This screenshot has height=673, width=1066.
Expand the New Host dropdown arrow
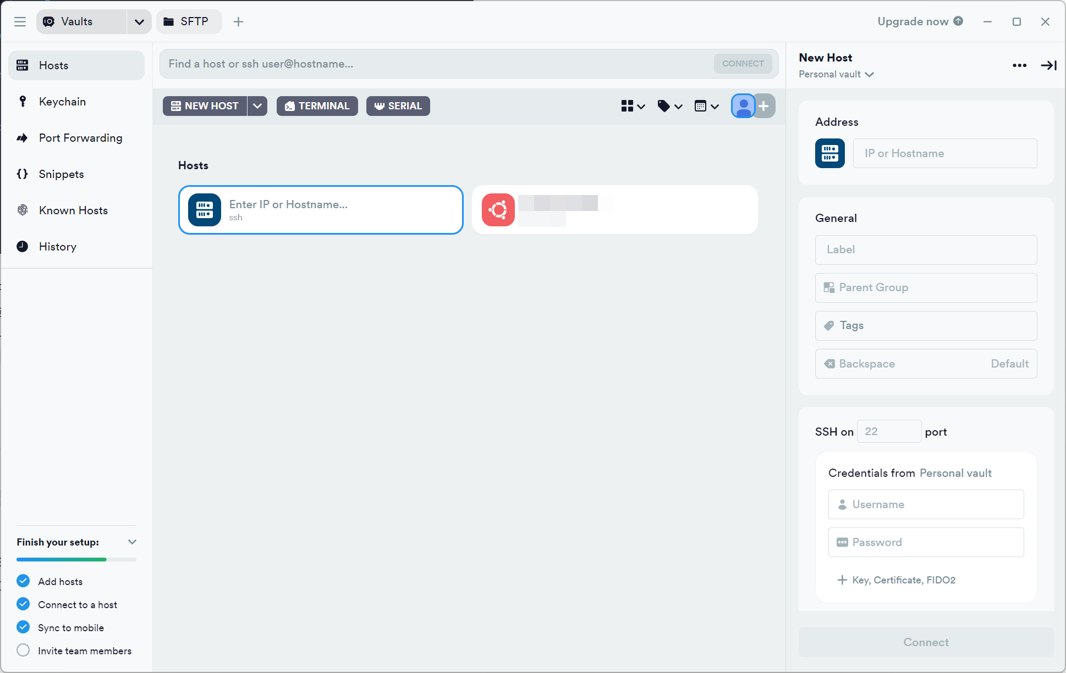pyautogui.click(x=257, y=106)
